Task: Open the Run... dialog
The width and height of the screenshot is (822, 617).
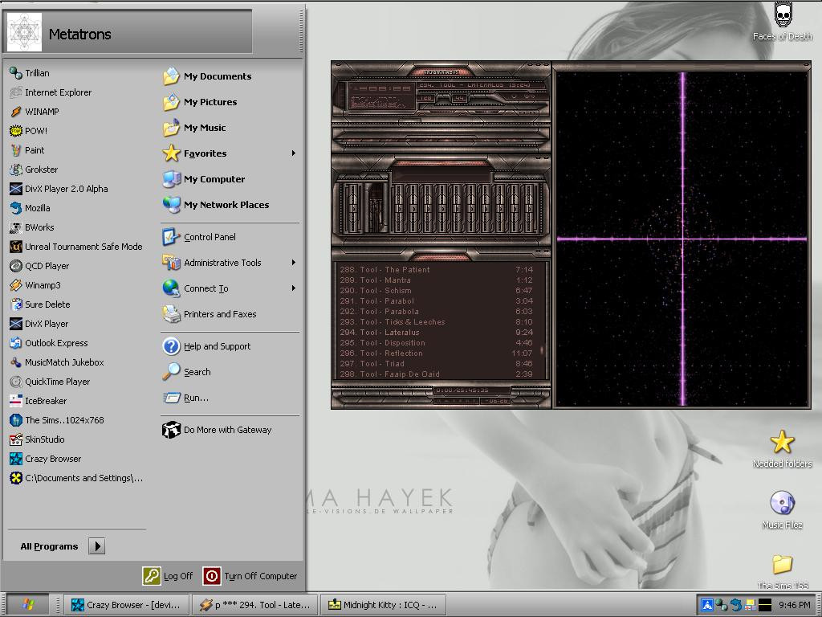Action: tap(185, 398)
